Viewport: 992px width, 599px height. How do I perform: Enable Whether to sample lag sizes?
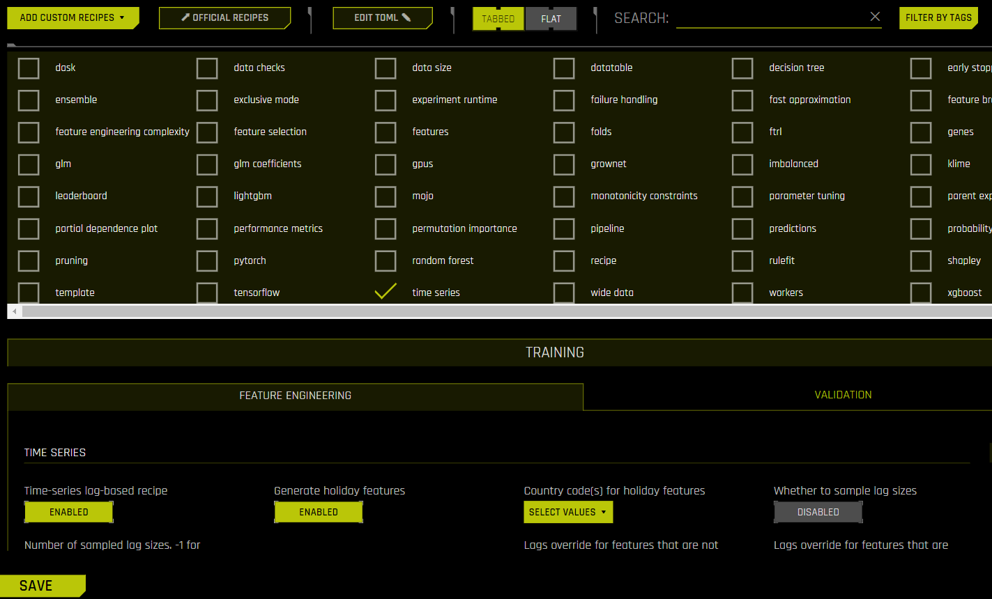pyautogui.click(x=818, y=512)
